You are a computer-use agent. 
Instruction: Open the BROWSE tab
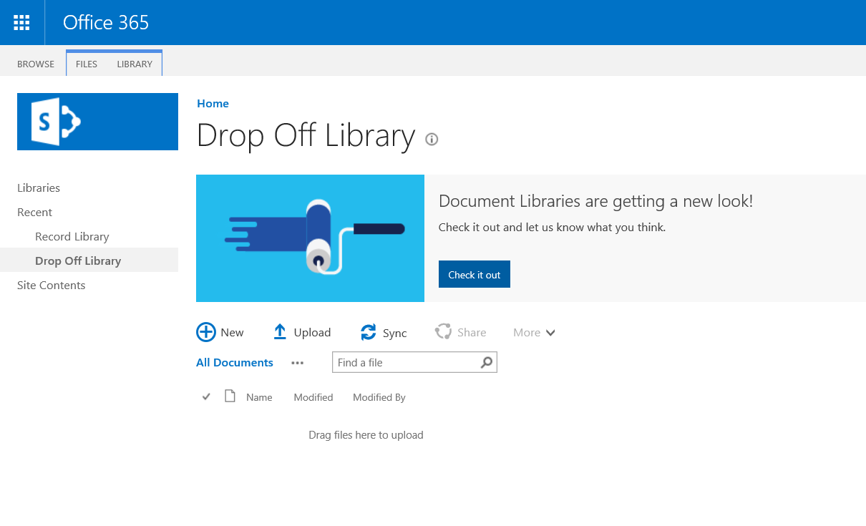[35, 64]
